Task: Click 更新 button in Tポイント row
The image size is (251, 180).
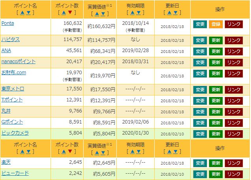Action: coord(216,101)
